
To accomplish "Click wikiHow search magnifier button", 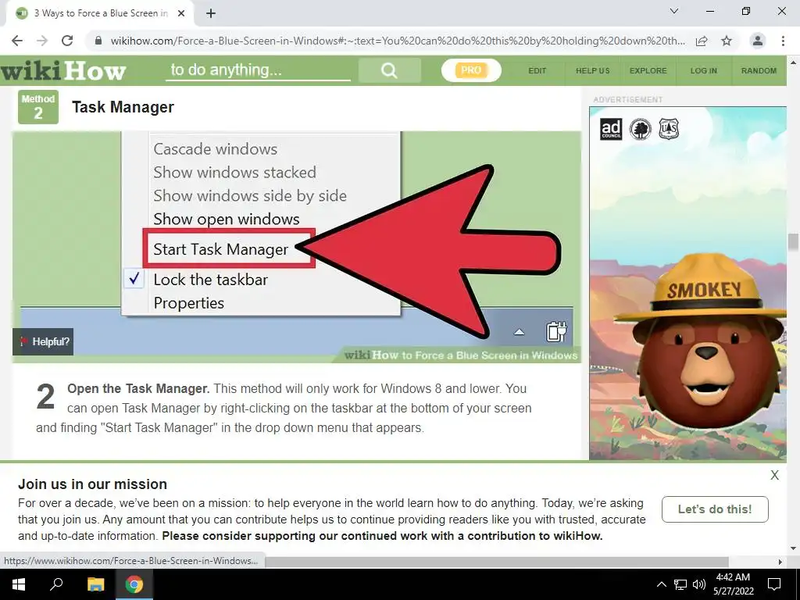I will 389,70.
